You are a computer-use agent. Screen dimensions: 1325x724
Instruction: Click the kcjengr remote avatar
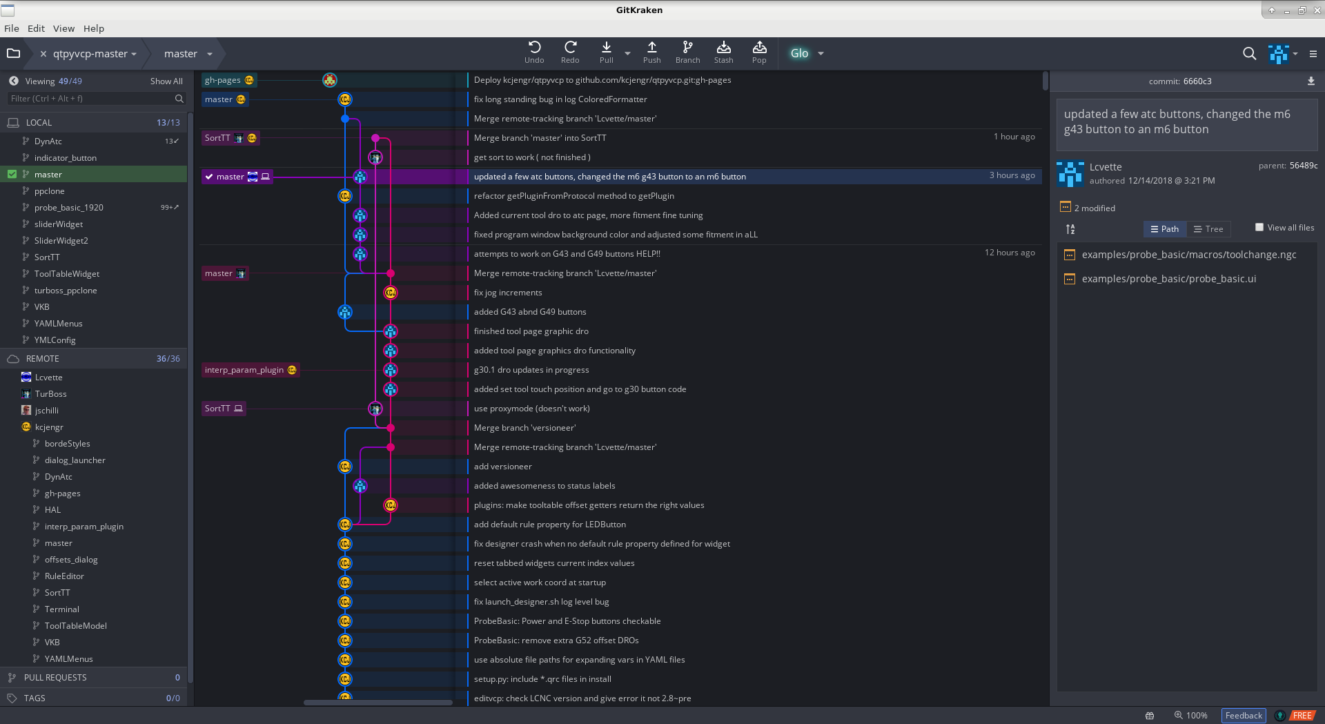click(26, 427)
